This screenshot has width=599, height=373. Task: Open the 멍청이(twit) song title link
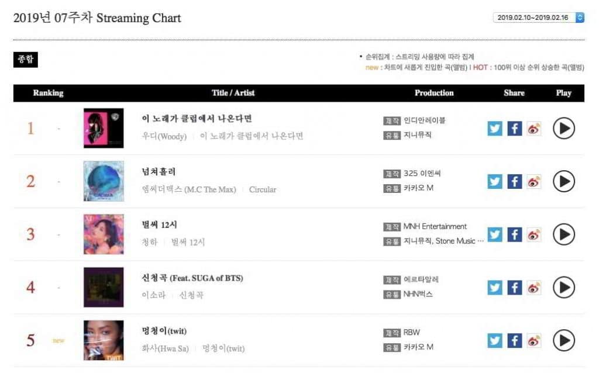click(x=164, y=331)
